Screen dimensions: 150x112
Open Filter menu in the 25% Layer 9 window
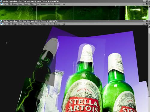(x=32, y=24)
